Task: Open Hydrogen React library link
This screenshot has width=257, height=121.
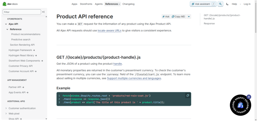Action: 23,55
